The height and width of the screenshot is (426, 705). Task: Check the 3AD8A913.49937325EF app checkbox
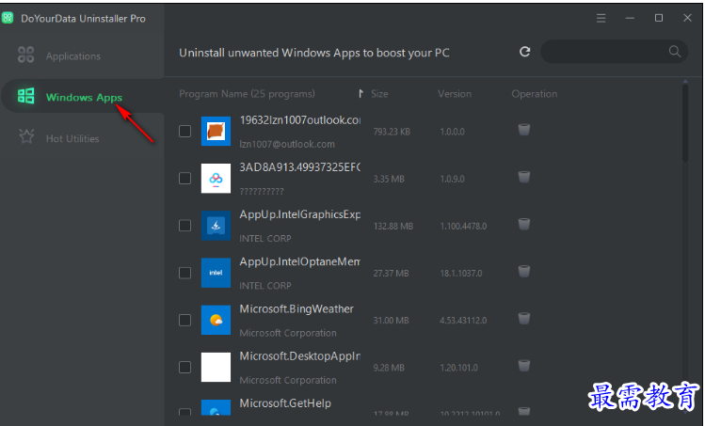(x=184, y=179)
